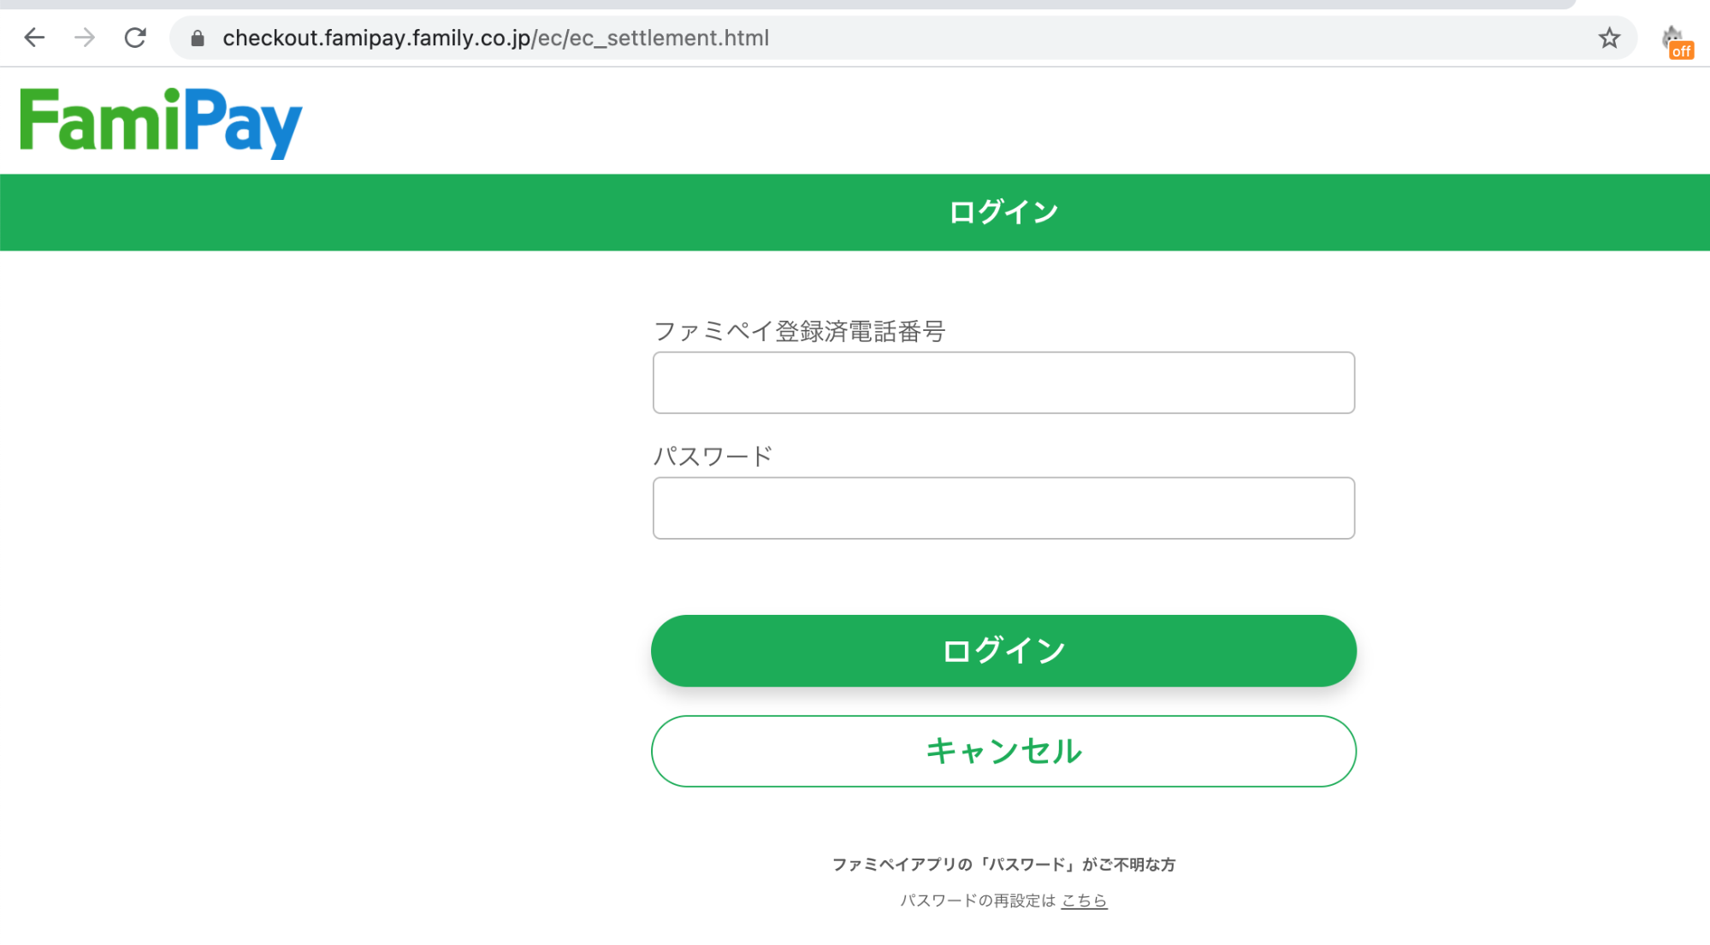
Task: Click the browser forward arrow
Action: (85, 38)
